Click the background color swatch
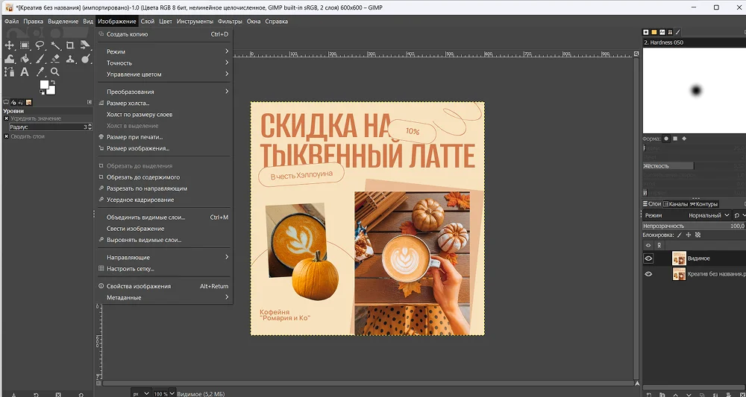This screenshot has height=397, width=746. point(52,90)
